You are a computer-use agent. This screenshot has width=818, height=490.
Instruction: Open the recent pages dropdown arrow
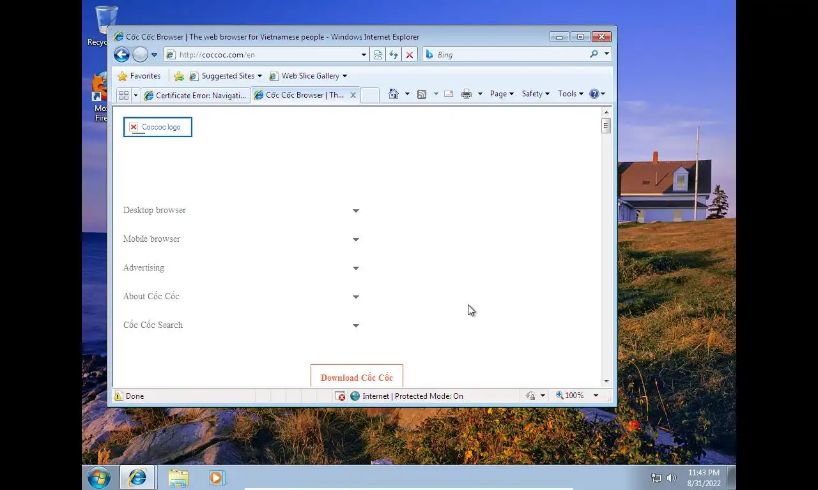click(x=154, y=55)
